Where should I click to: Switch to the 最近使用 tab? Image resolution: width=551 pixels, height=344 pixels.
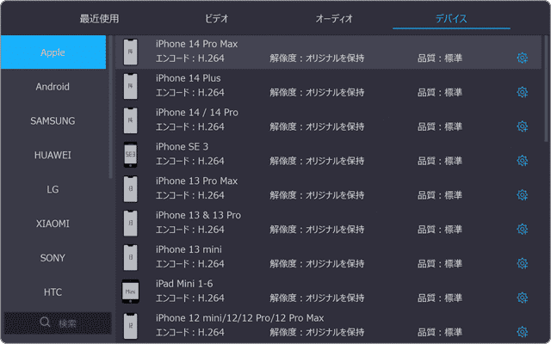tap(99, 19)
